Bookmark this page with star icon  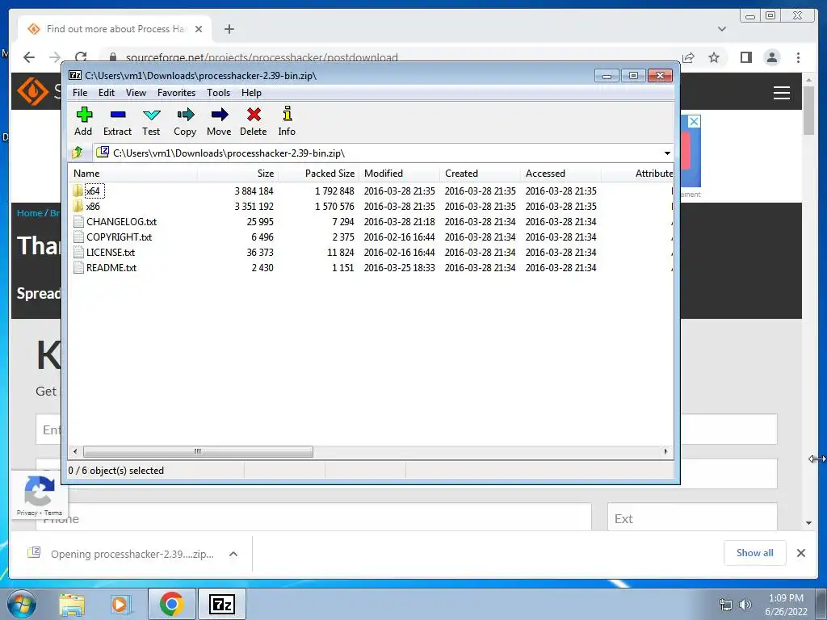[714, 57]
